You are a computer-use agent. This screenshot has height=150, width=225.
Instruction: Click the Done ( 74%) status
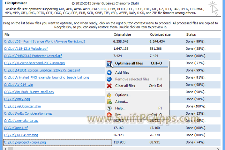[x=196, y=142]
